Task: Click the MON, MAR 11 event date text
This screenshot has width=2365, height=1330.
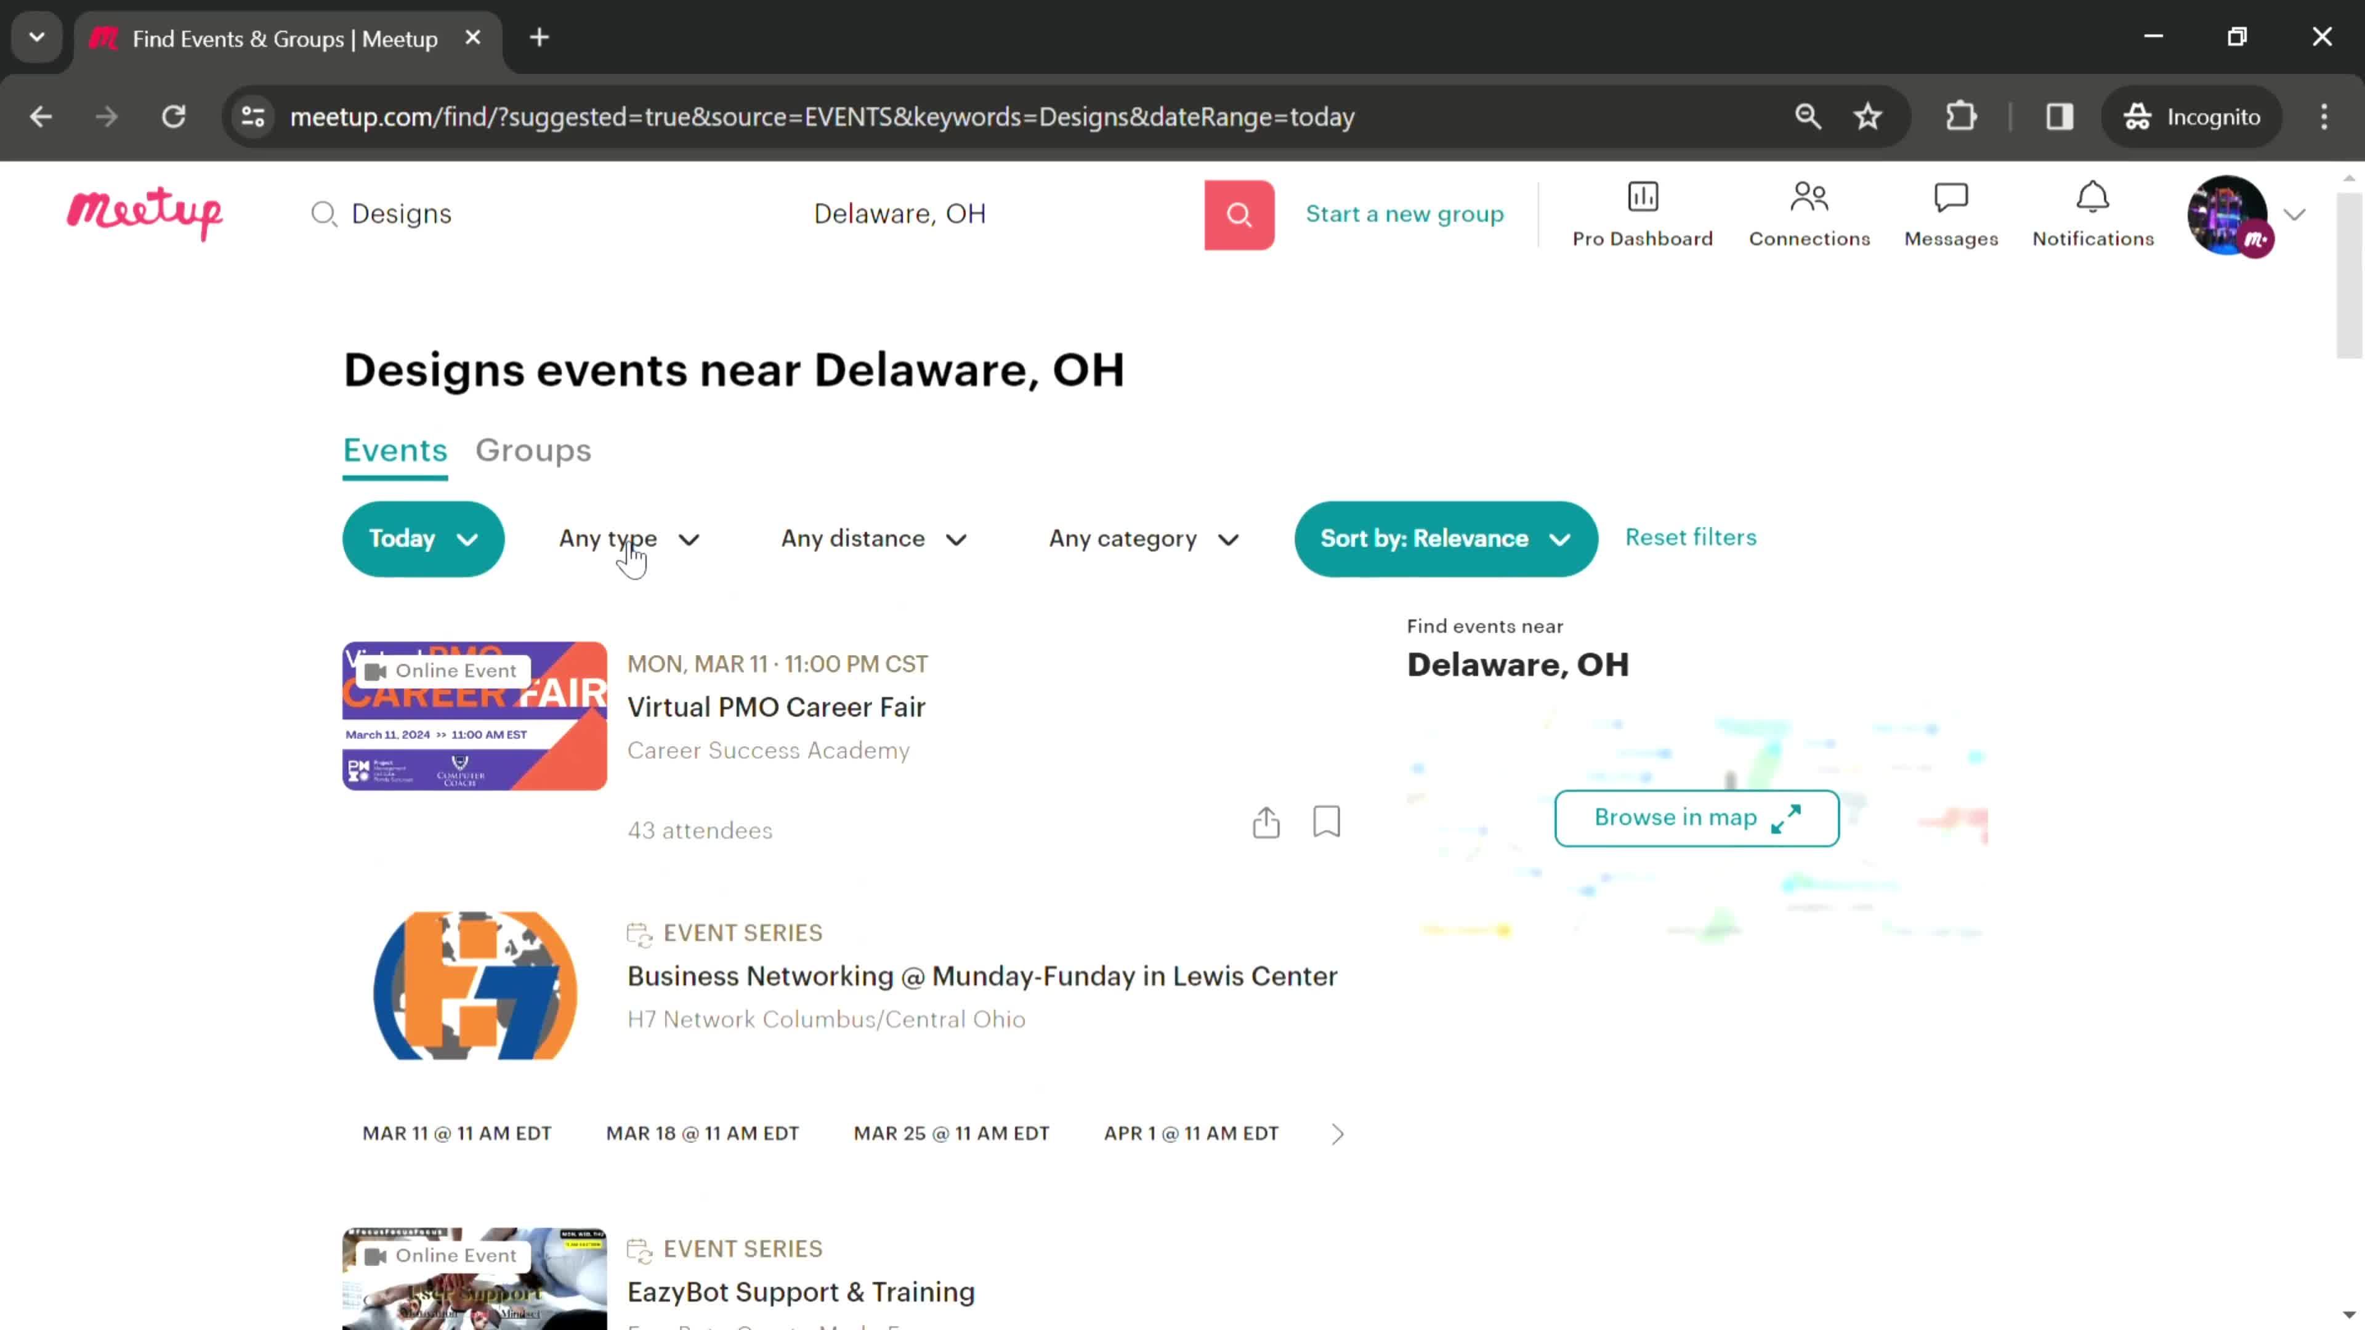Action: (778, 664)
